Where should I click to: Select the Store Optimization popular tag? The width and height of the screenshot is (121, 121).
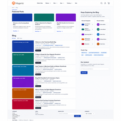(99, 55)
